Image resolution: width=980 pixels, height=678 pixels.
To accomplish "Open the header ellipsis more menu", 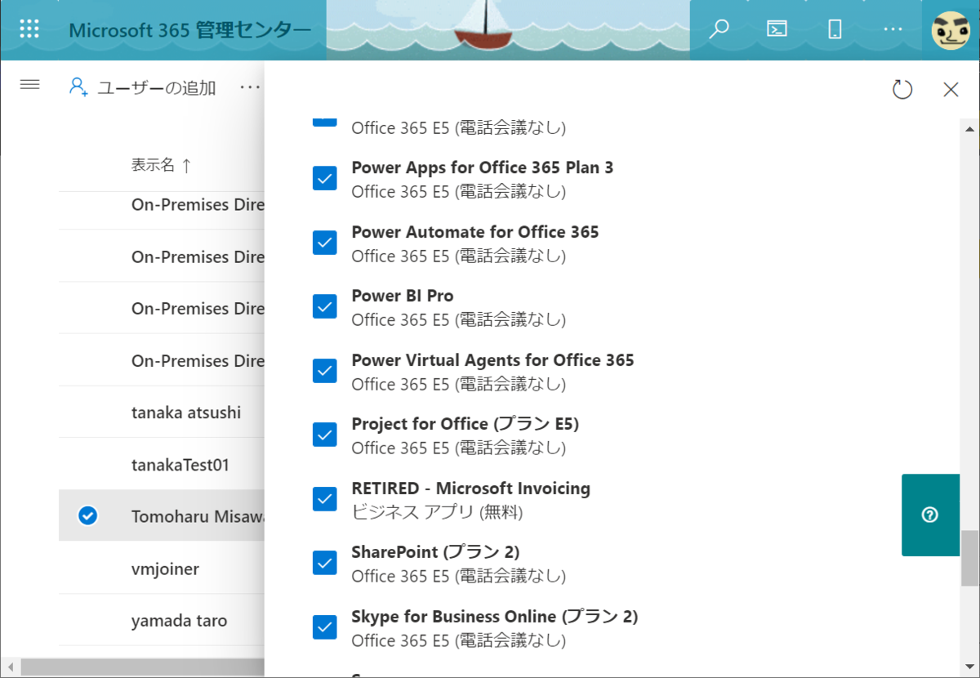I will [893, 29].
